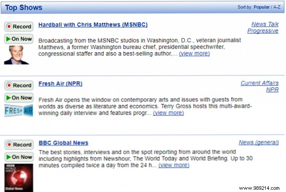Screen dimensions: 286x192
Task: Sort top shows A-Z
Action: coord(277,8)
